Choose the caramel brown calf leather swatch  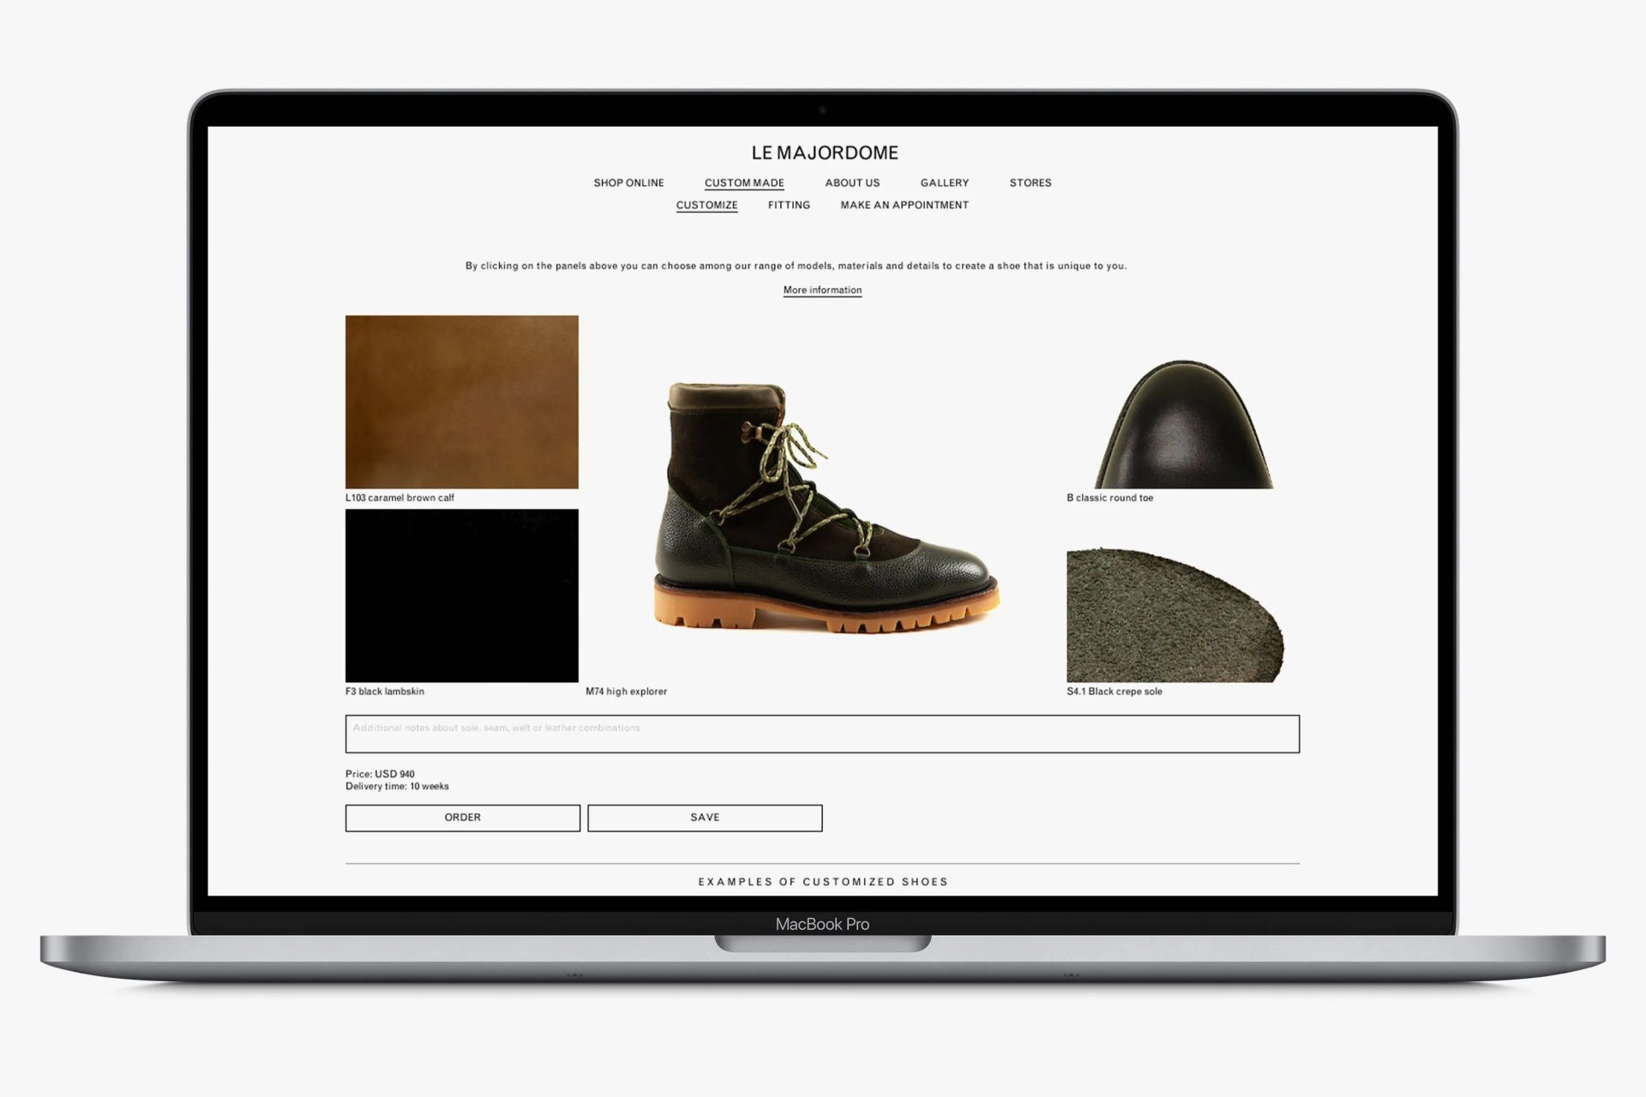point(462,402)
